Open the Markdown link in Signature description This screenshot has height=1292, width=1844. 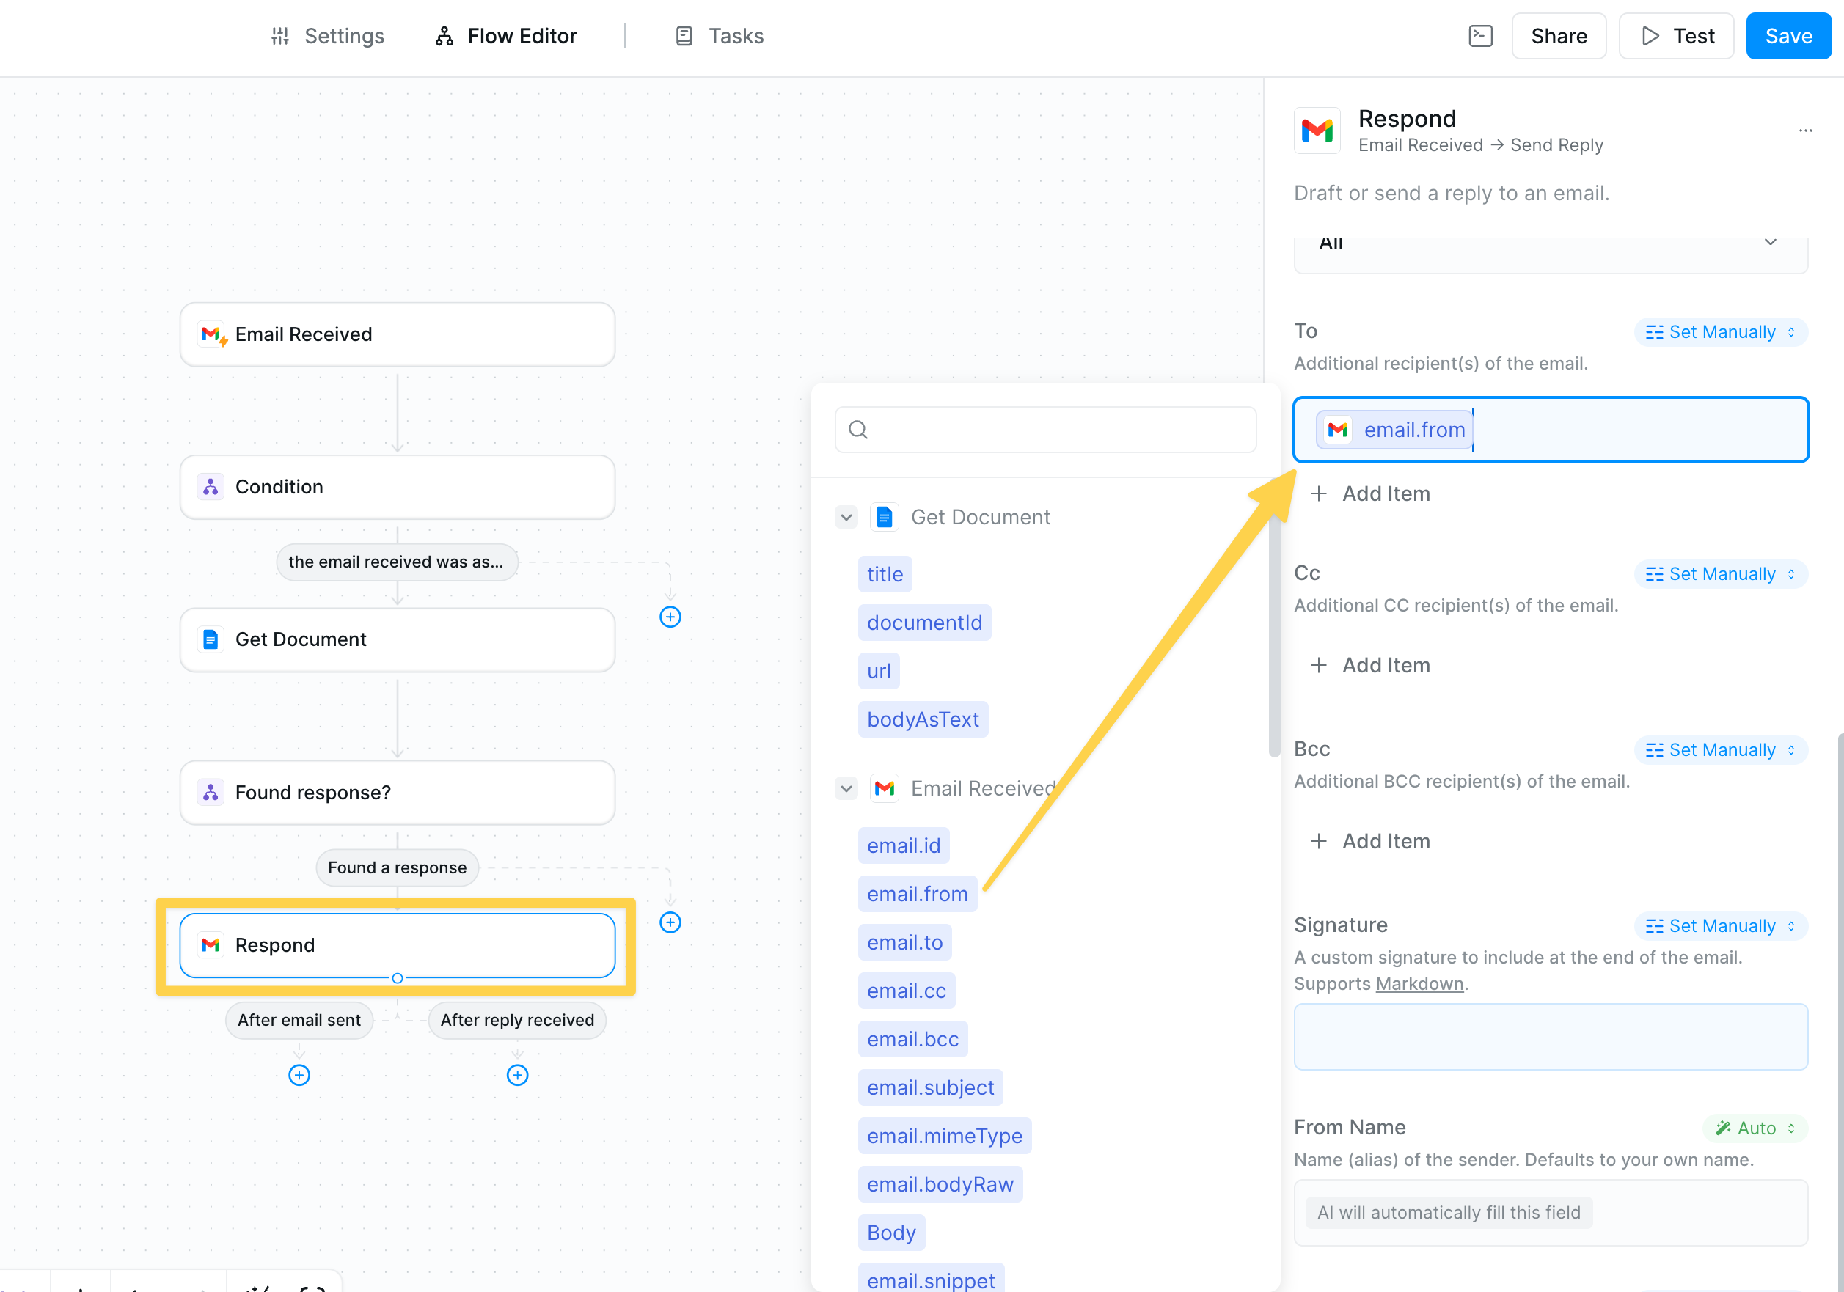[x=1419, y=983]
